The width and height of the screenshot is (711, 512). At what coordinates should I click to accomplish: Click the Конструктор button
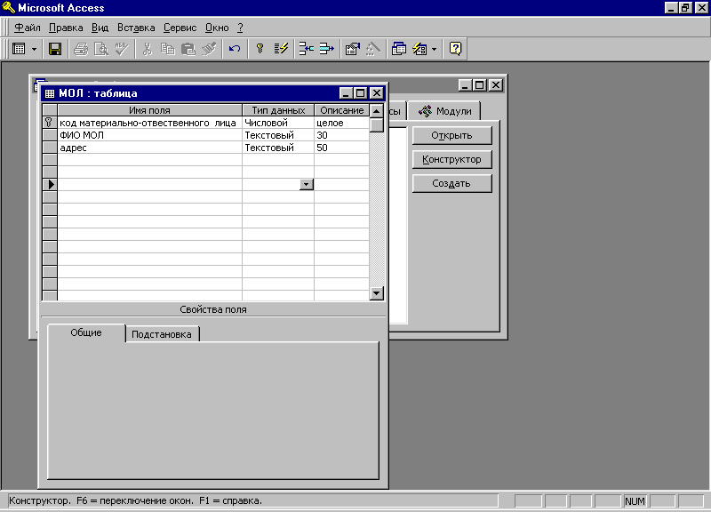pyautogui.click(x=451, y=159)
